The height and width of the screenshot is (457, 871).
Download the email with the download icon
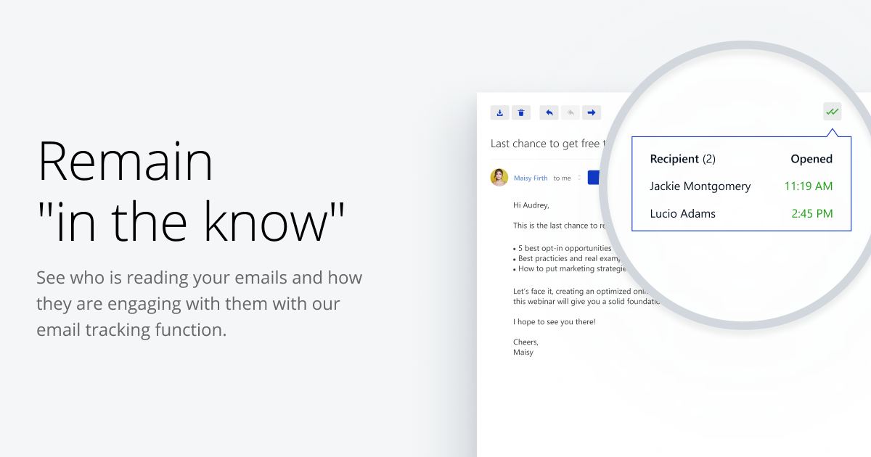pyautogui.click(x=499, y=112)
